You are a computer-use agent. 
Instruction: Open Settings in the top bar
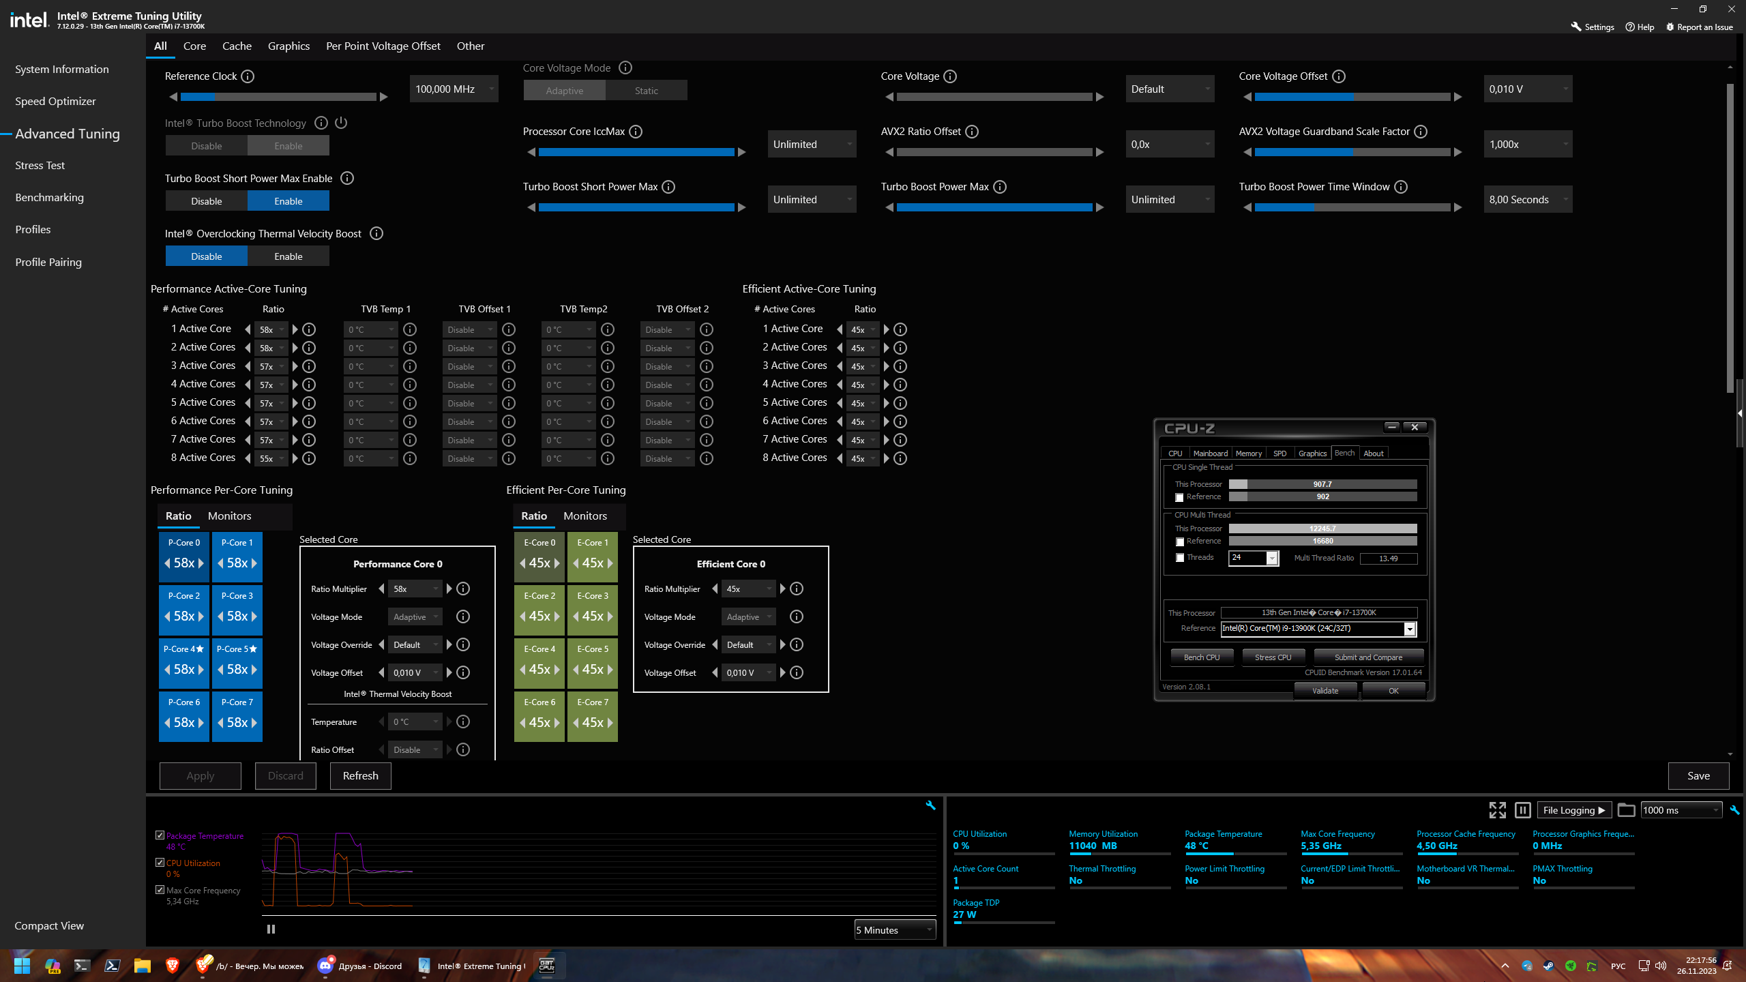point(1593,27)
